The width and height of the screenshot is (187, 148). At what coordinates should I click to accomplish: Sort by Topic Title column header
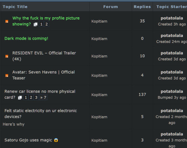15,7
